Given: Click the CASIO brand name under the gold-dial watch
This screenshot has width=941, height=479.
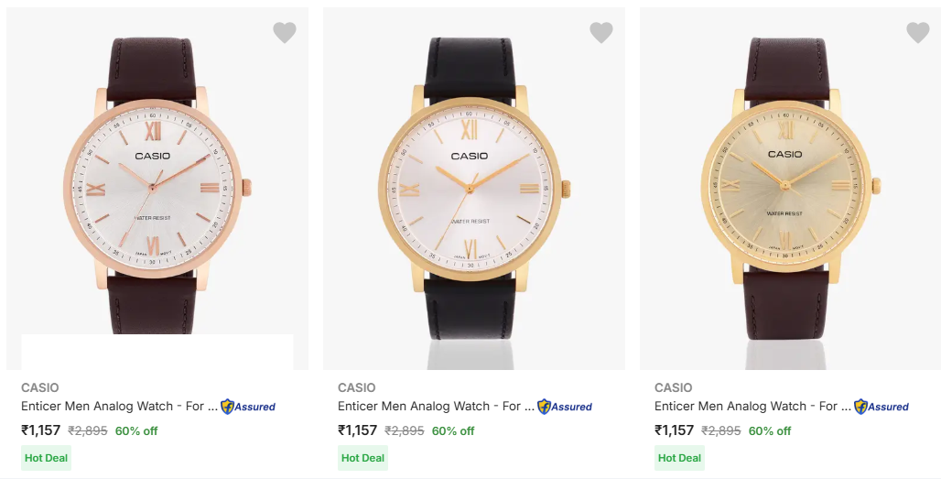Looking at the screenshot, I should [674, 387].
